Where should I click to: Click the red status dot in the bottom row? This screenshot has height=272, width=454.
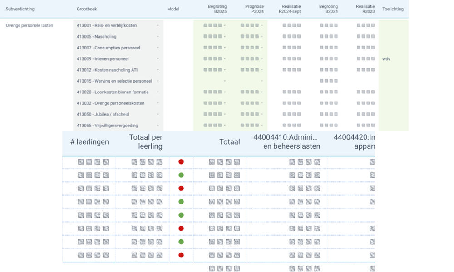[181, 255]
